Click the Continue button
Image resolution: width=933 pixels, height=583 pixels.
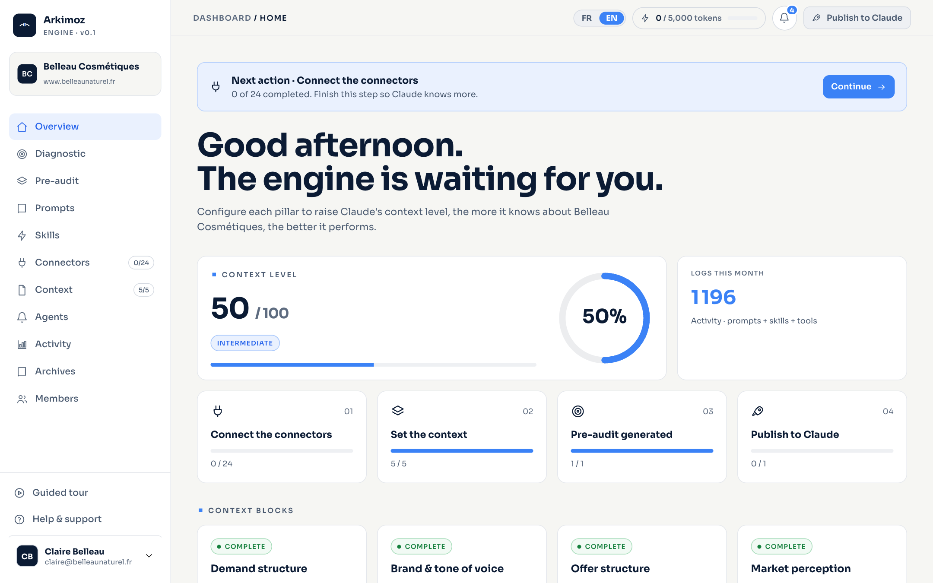coord(858,87)
